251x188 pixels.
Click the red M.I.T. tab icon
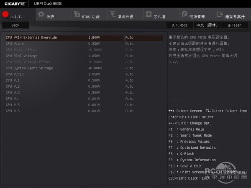tap(5, 14)
